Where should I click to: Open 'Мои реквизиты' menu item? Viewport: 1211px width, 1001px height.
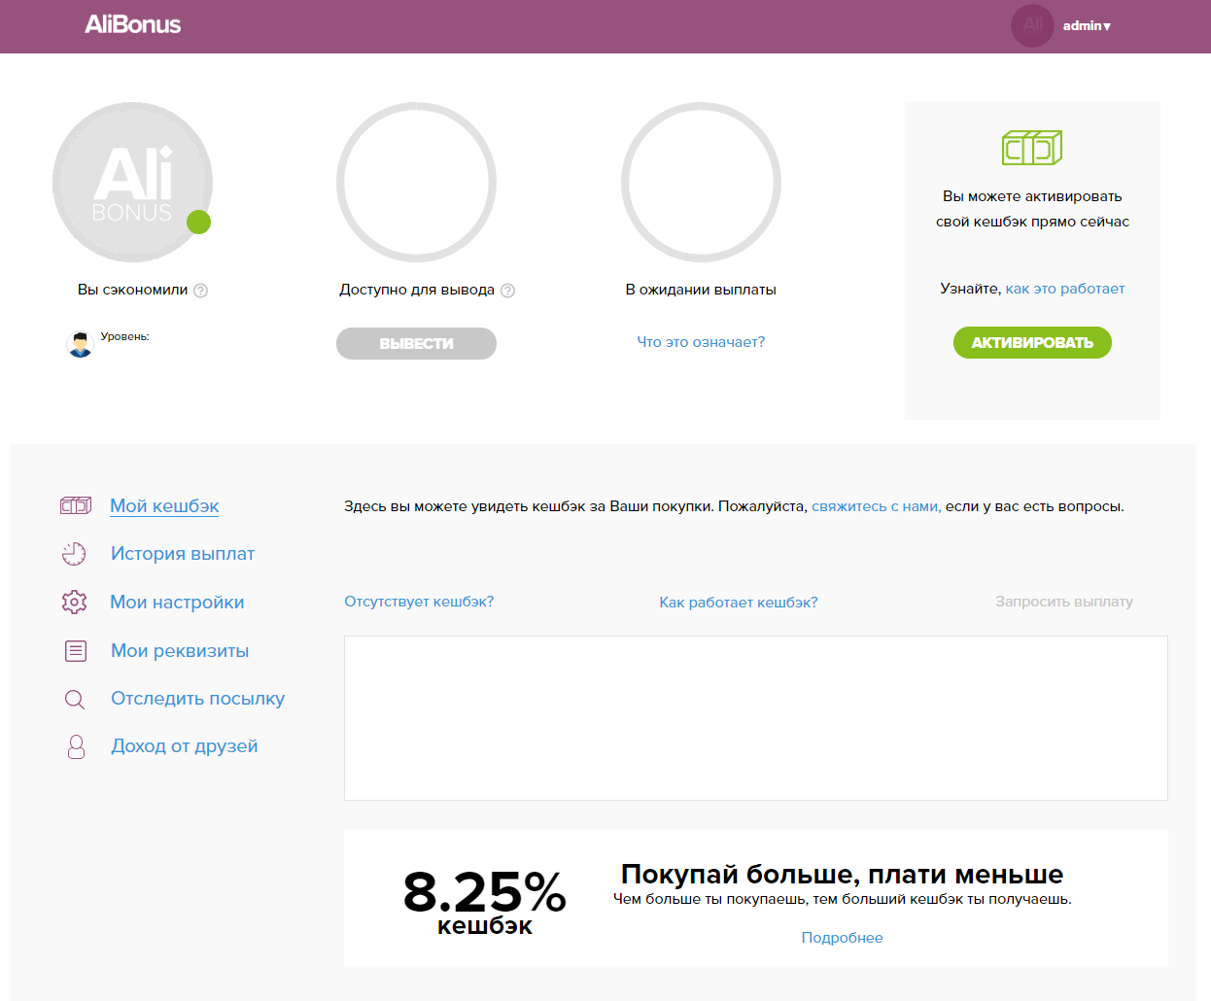pos(180,651)
